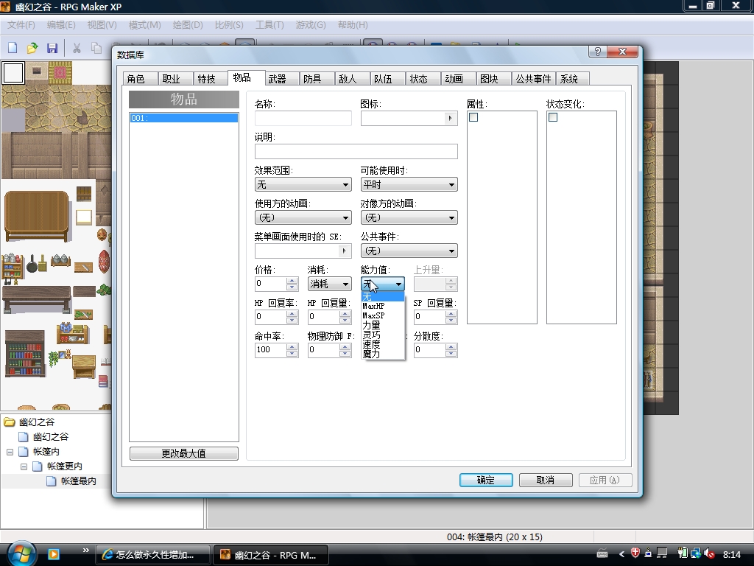The height and width of the screenshot is (566, 754).
Task: Open a project with the folder icon
Action: click(32, 48)
